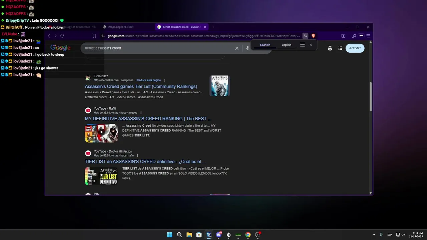Open Microsoft Store from the taskbar
The image size is (427, 240).
[x=199, y=235]
